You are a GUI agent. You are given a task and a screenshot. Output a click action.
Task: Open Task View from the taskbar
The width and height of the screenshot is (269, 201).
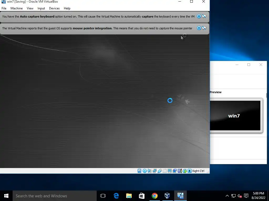tap(103, 196)
